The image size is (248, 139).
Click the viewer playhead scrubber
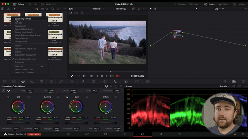[x=110, y=71]
